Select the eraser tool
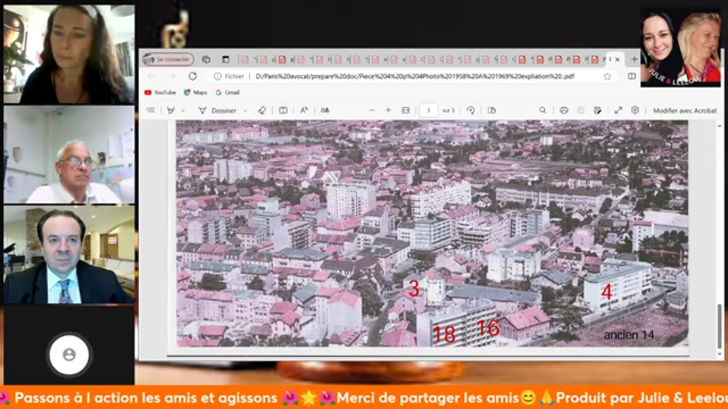This screenshot has width=728, height=409. click(x=262, y=110)
